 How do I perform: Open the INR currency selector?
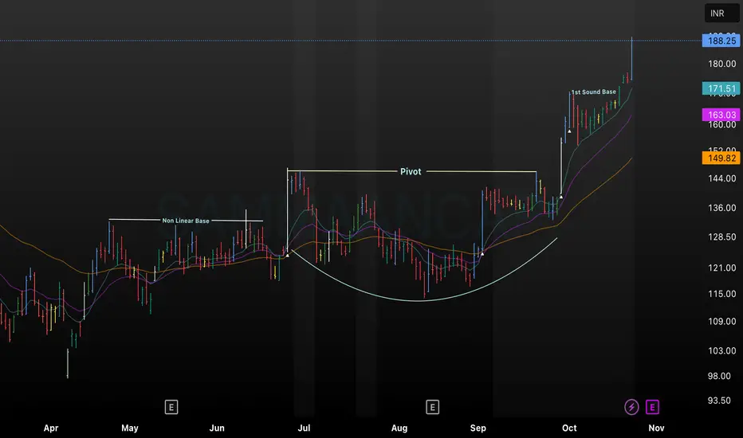coord(721,14)
